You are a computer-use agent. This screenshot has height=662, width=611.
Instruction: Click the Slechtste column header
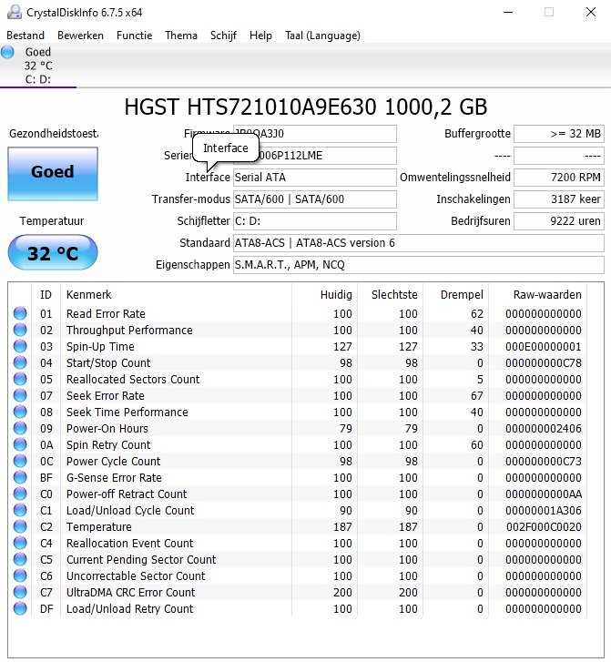pyautogui.click(x=390, y=295)
